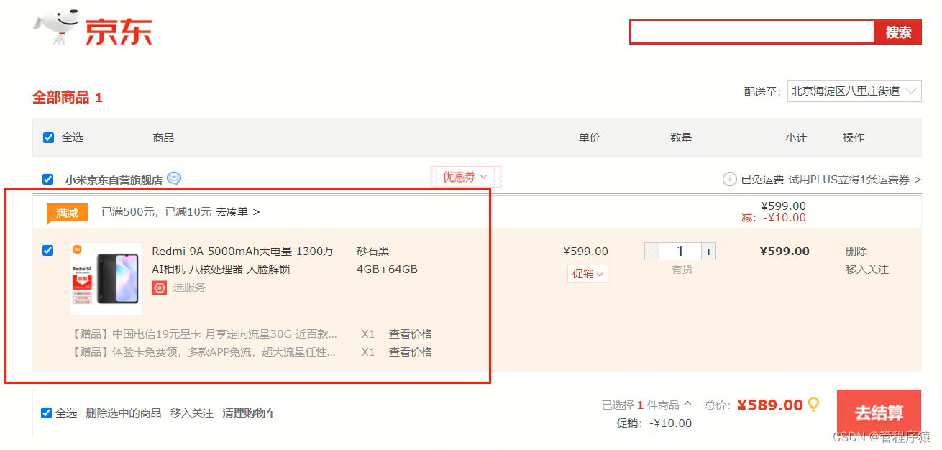Expand the 促销 promotion dropdown
The width and height of the screenshot is (942, 450).
587,273
